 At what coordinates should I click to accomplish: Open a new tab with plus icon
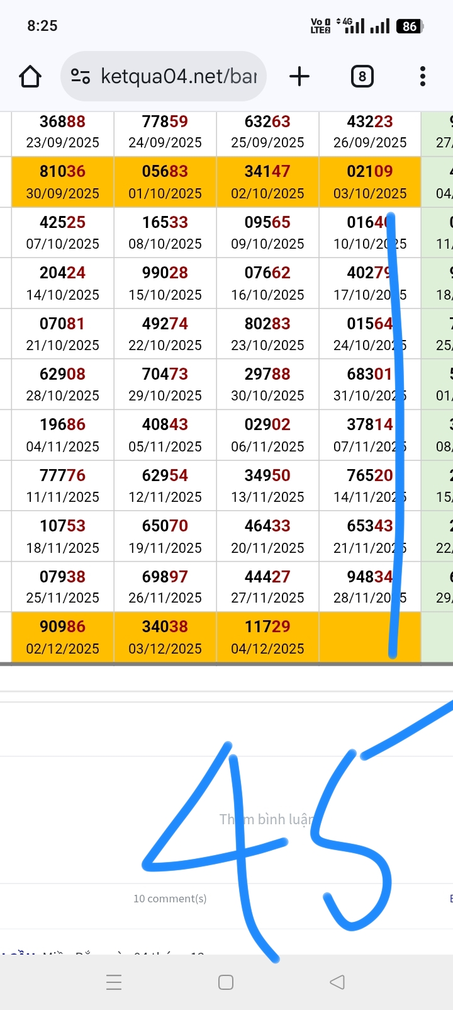point(299,77)
